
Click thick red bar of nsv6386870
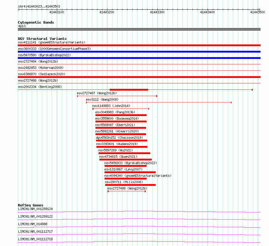click(139, 77)
